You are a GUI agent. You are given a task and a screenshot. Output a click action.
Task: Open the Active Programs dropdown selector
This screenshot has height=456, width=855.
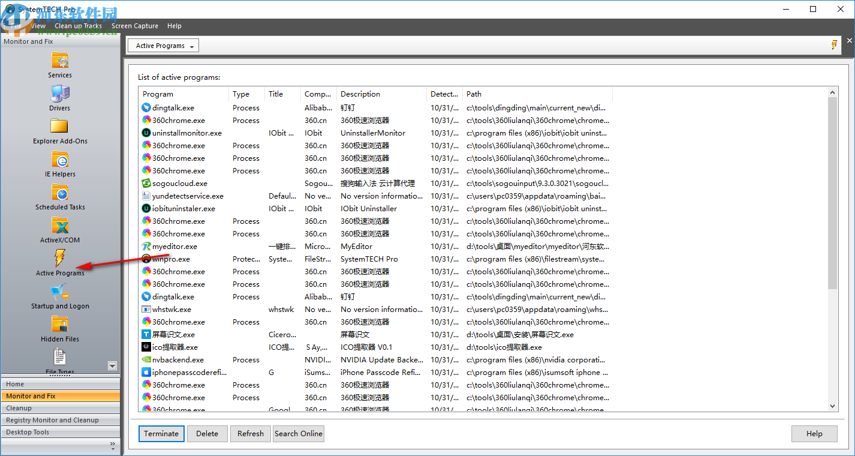(x=162, y=45)
